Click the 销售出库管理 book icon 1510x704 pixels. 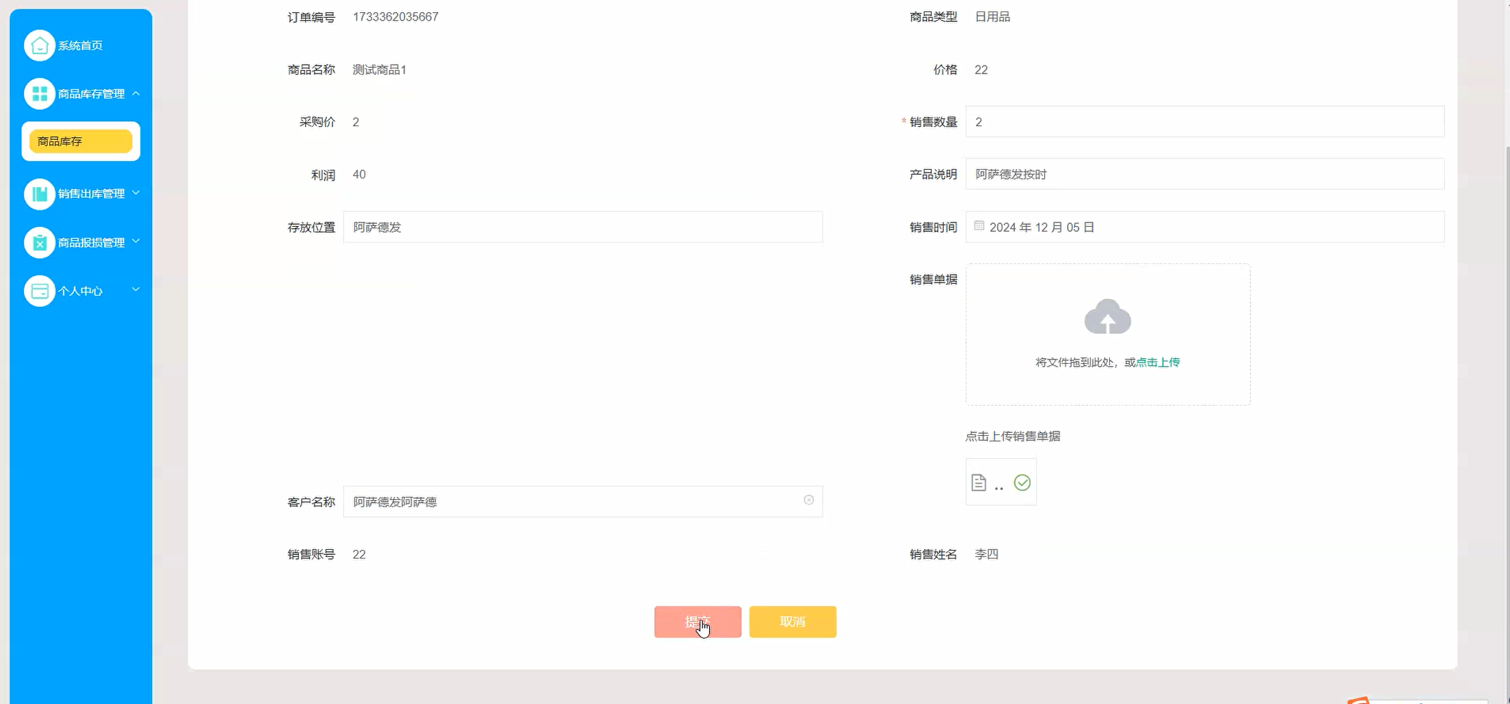point(40,193)
